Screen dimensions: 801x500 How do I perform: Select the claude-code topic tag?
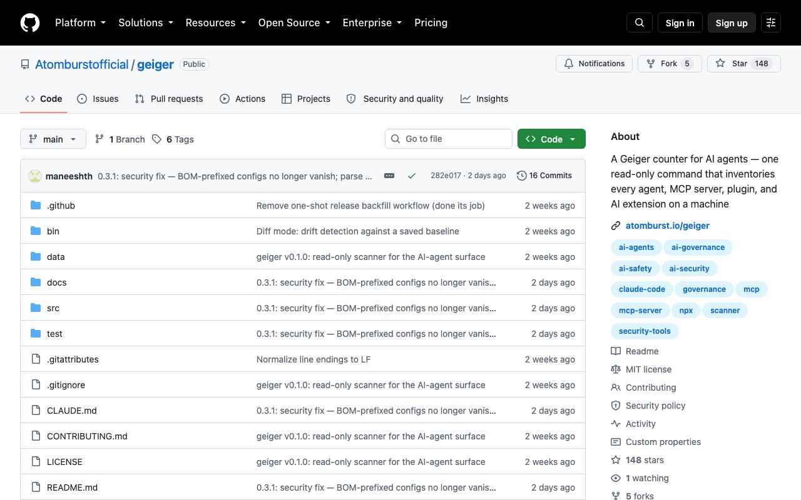642,289
